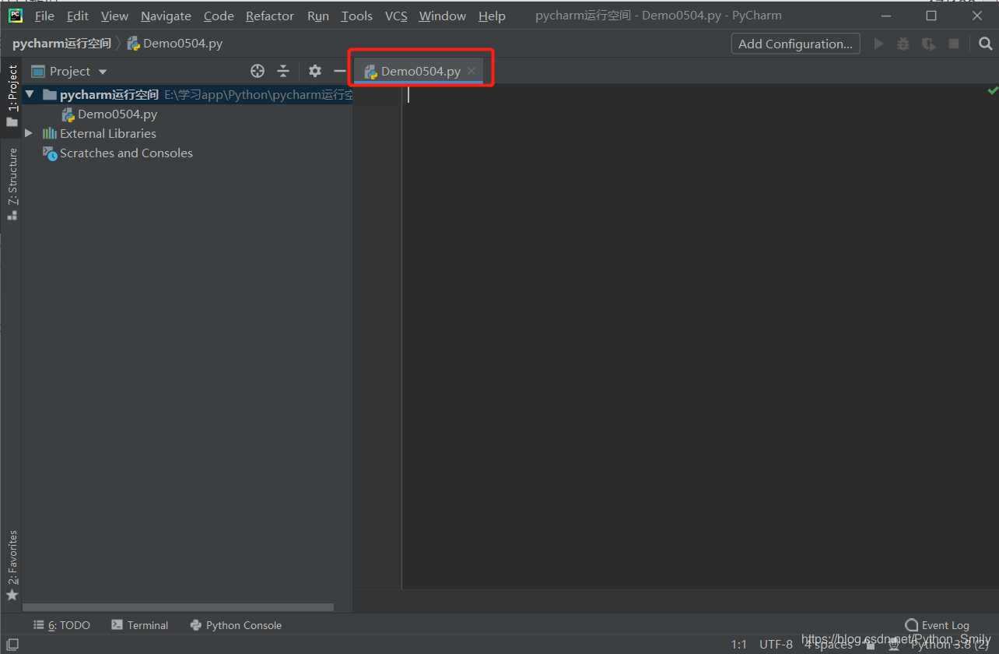Screen dimensions: 999x654
Task: Click the Stop square icon
Action: point(954,44)
